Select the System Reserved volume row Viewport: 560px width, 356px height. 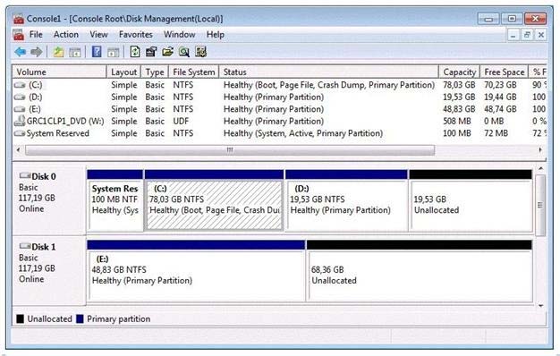pos(280,133)
